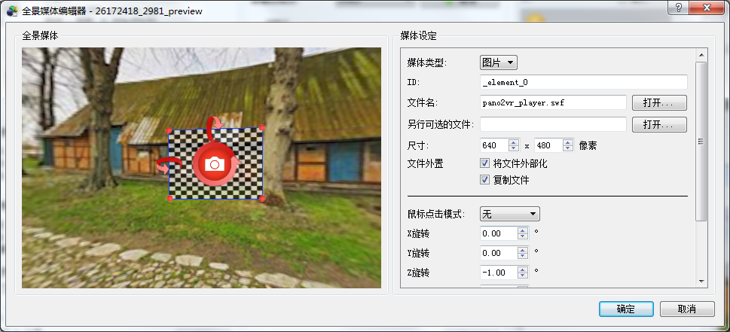This screenshot has width=730, height=332.
Task: Click the 文件外置 label
Action: (x=425, y=163)
